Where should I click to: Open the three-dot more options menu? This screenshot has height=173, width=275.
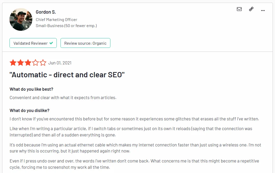tap(263, 10)
